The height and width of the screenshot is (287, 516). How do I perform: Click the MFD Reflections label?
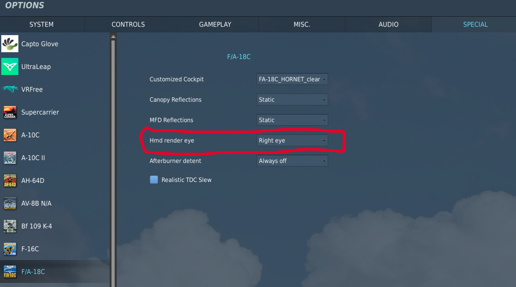[171, 120]
